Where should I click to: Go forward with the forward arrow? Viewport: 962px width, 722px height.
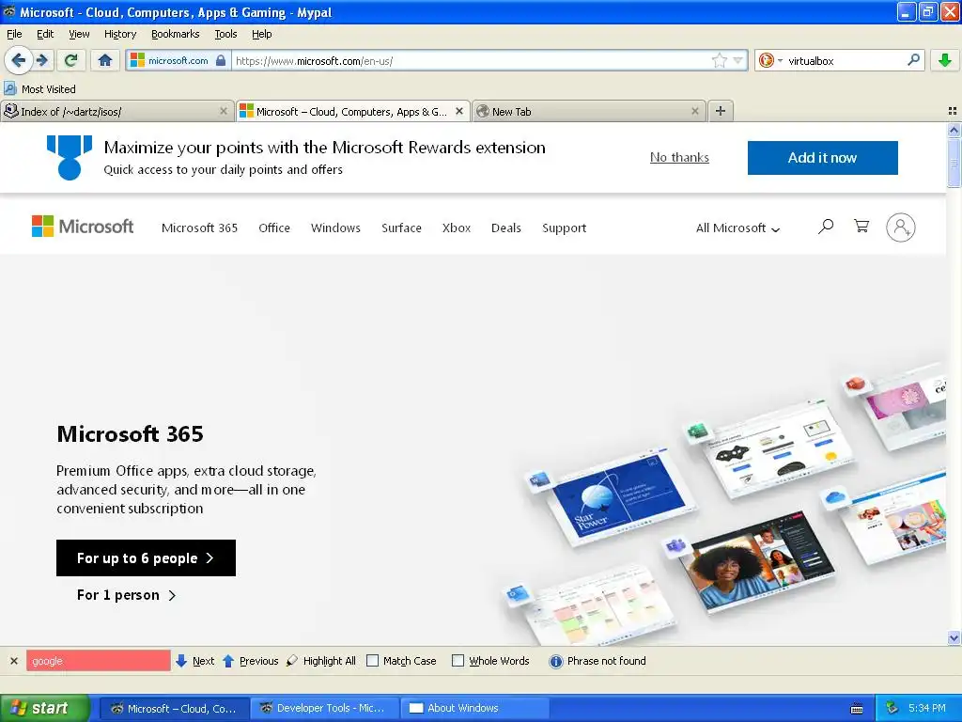(x=42, y=60)
